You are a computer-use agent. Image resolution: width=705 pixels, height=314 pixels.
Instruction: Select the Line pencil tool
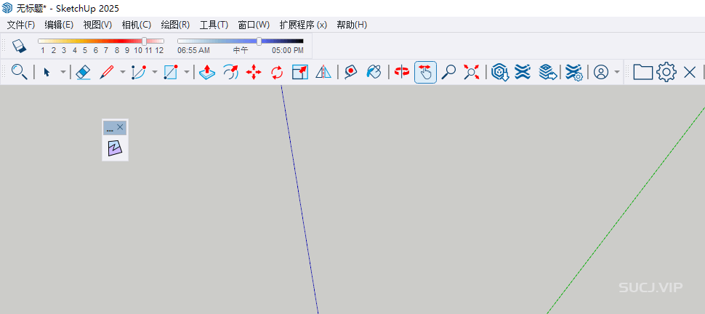(x=106, y=72)
